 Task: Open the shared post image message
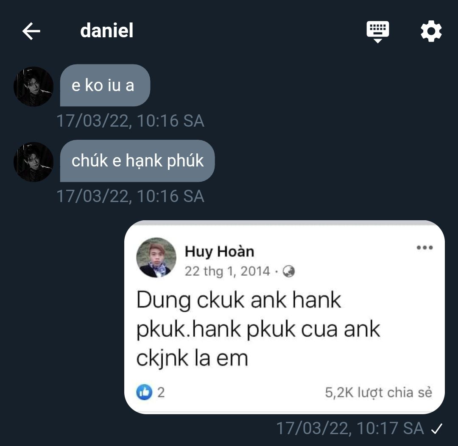[x=285, y=317]
